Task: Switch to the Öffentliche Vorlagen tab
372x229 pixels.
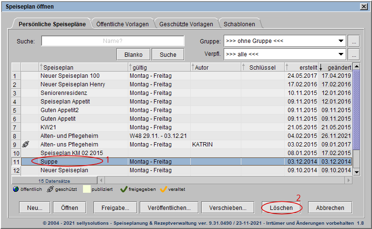Action: click(122, 24)
